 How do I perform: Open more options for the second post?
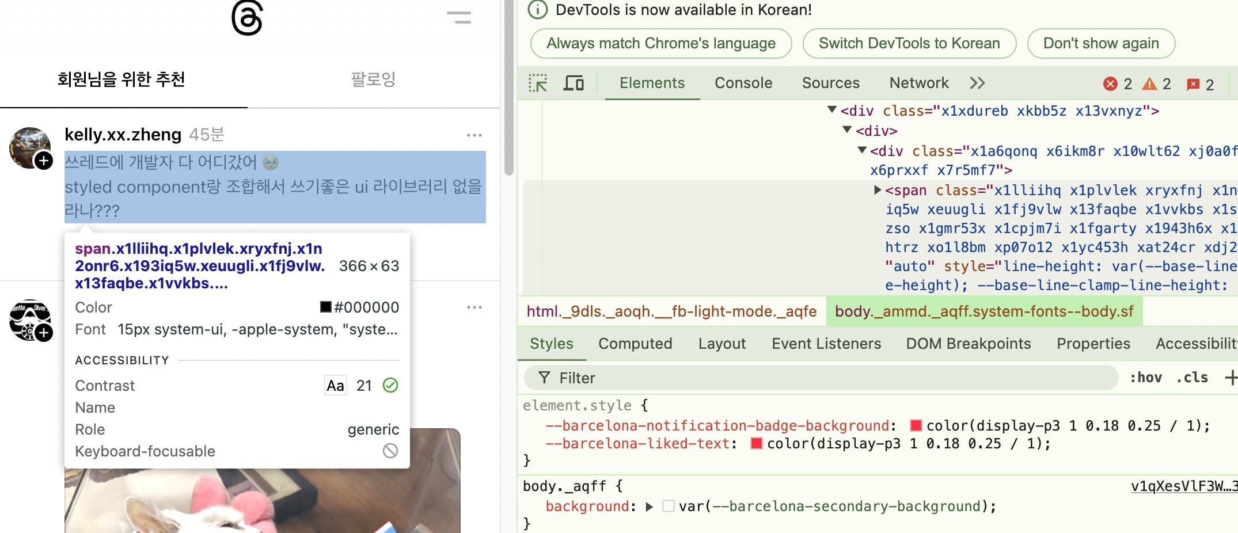474,307
